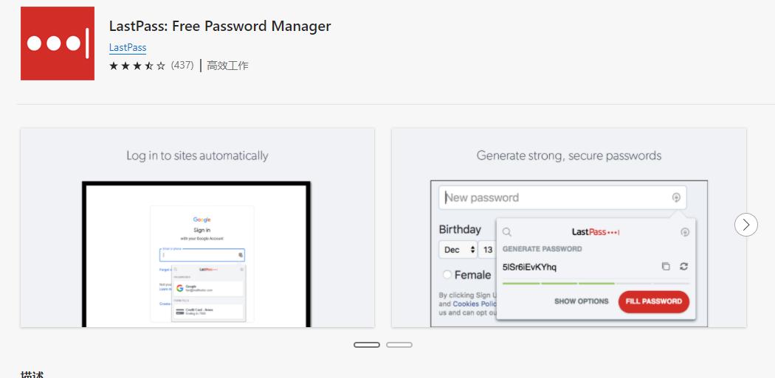Show next screenshot with arrow button
Screen dimensions: 775x378
pos(746,225)
